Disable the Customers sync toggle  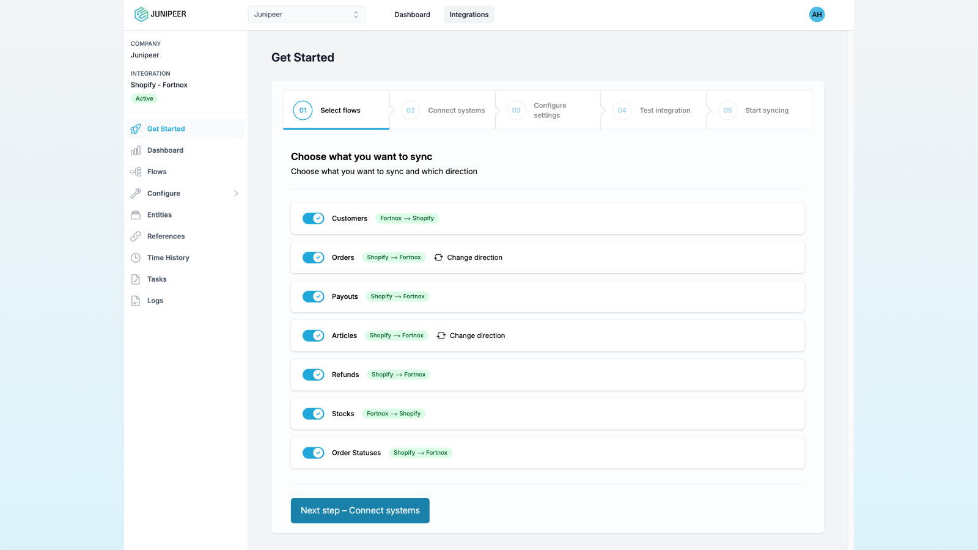pyautogui.click(x=314, y=218)
